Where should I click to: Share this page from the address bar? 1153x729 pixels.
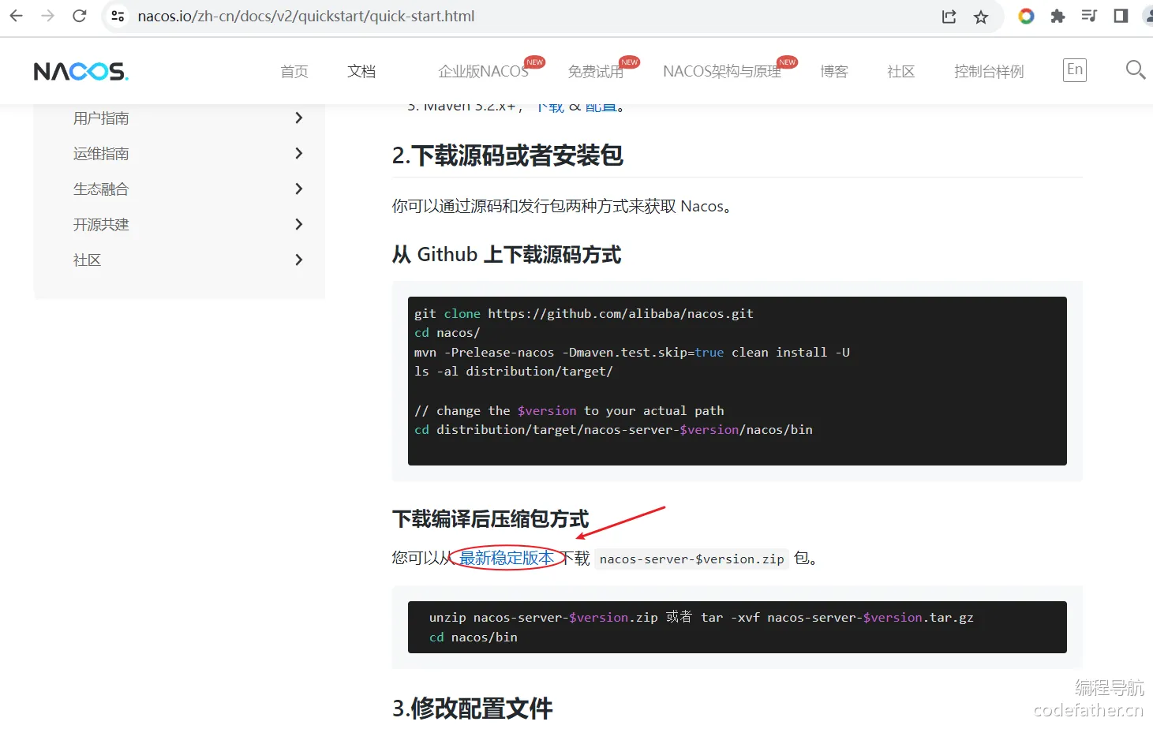click(949, 17)
